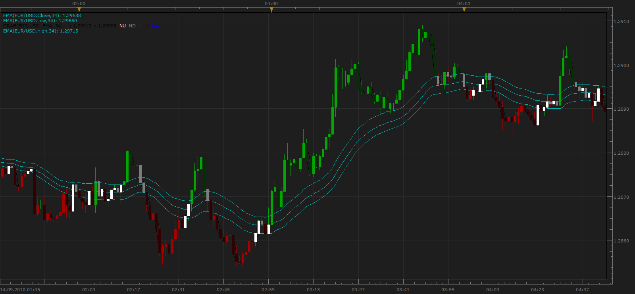
Task: Click the 02:45 time axis label
Action: 223,290
